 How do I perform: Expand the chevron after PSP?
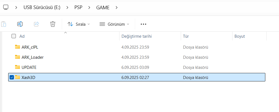click(x=89, y=8)
